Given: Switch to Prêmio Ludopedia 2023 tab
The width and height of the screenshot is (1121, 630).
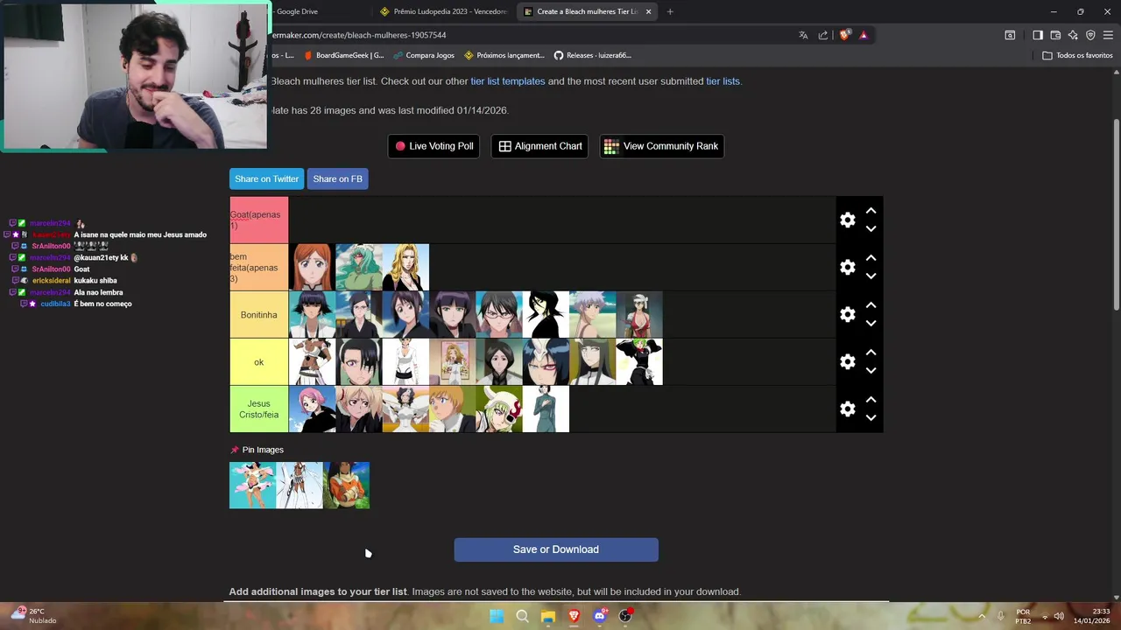Looking at the screenshot, I should click(x=444, y=11).
